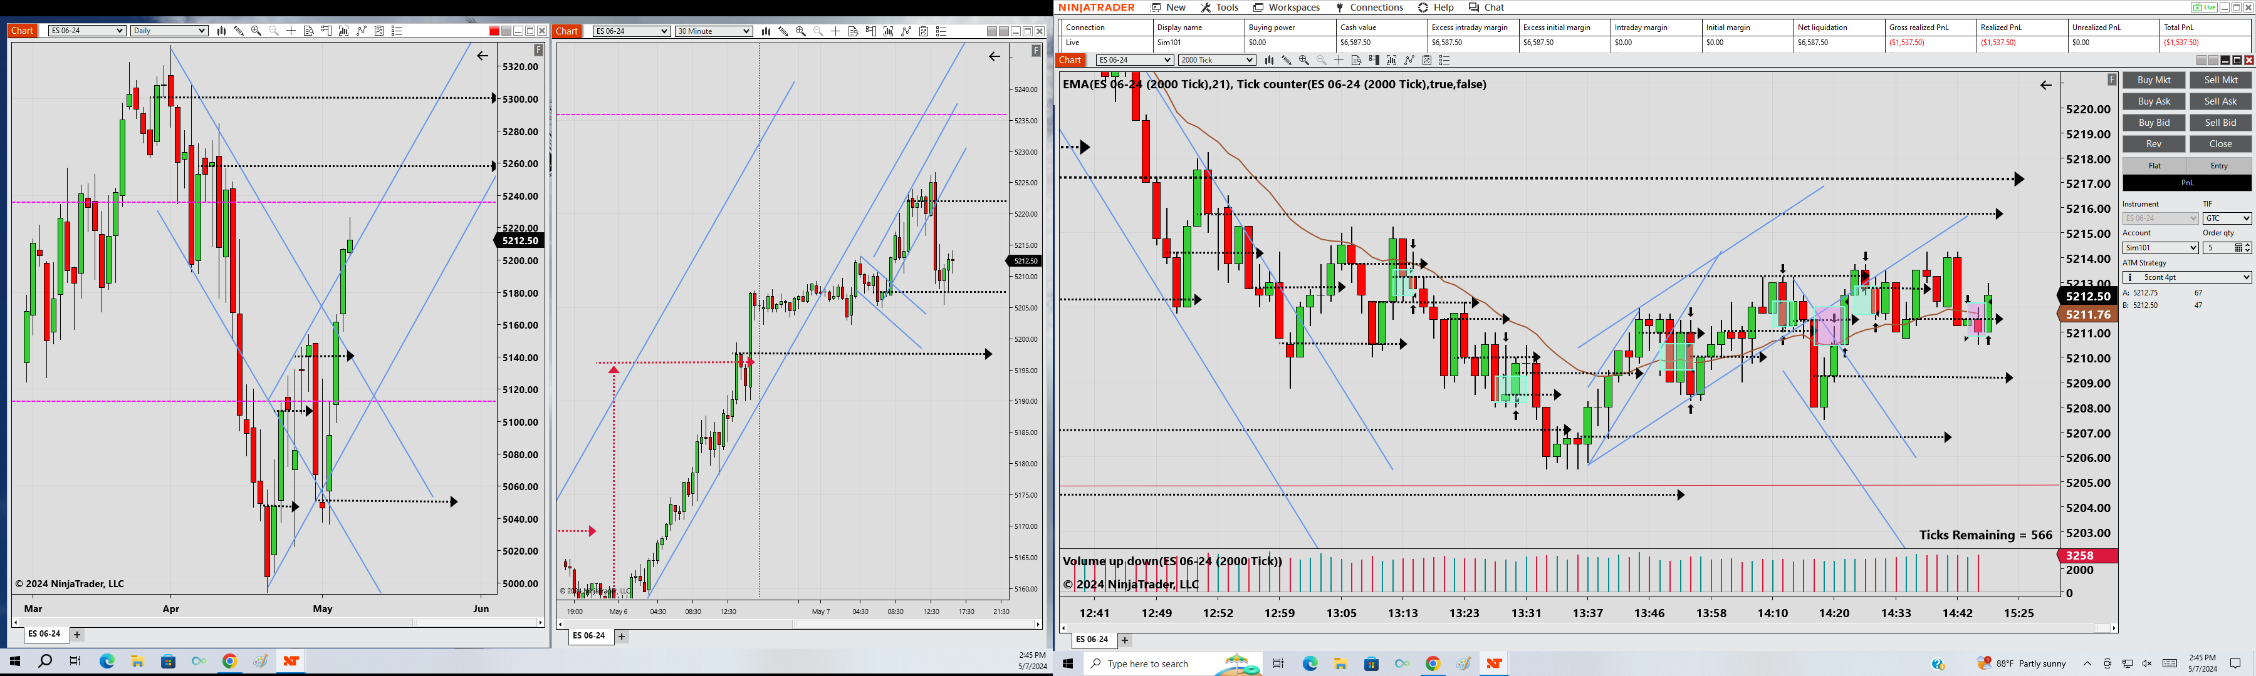Click the Sell Ask button

pos(2221,101)
